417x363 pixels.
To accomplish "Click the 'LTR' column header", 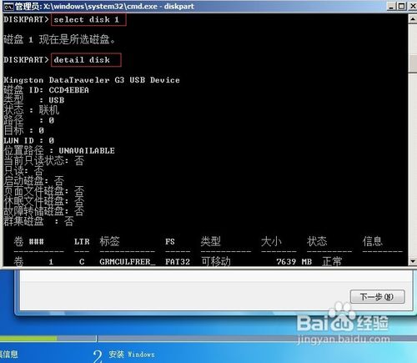I will [82, 241].
